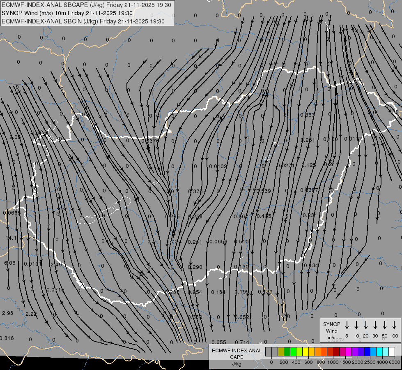Click the map value 14.1
The image size is (402, 370).
(11, 238)
